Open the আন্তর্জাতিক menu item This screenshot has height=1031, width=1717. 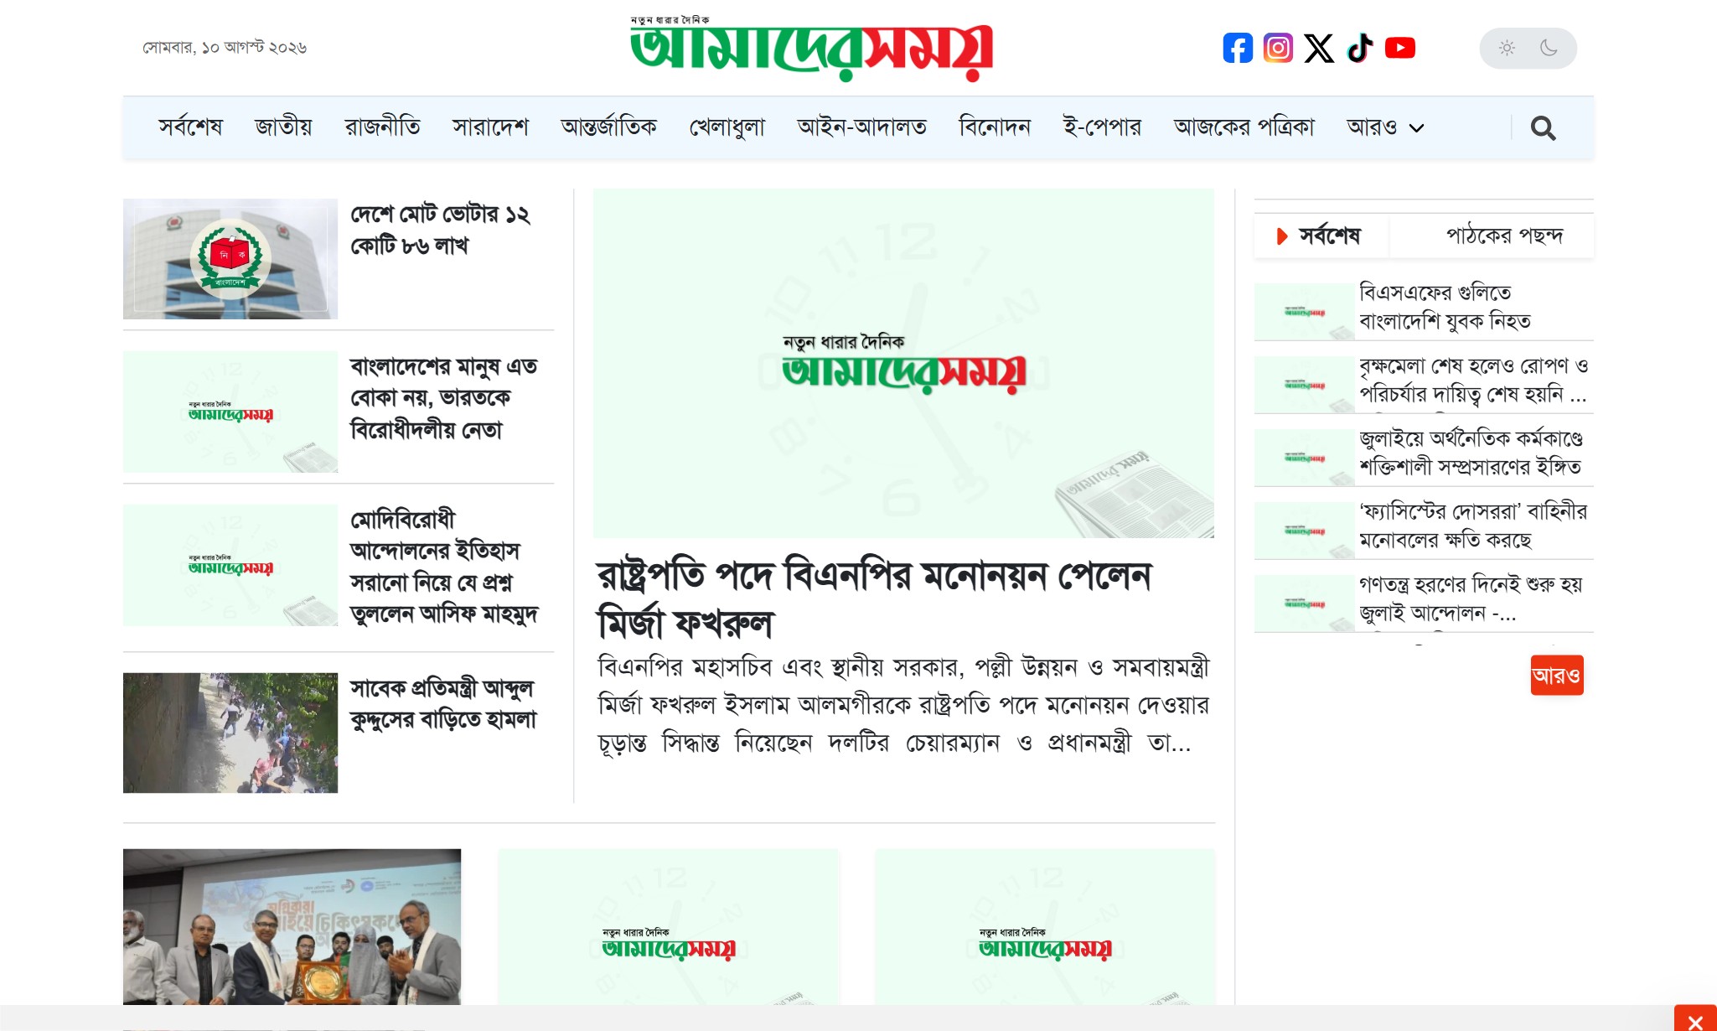pos(608,127)
